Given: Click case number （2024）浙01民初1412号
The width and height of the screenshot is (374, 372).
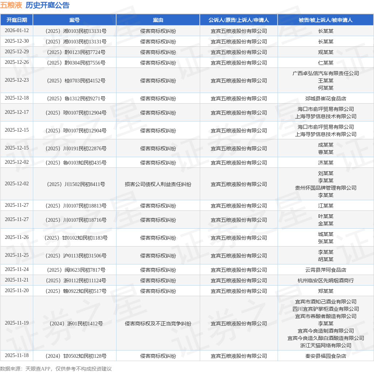Looking at the screenshot, I should point(76,323).
